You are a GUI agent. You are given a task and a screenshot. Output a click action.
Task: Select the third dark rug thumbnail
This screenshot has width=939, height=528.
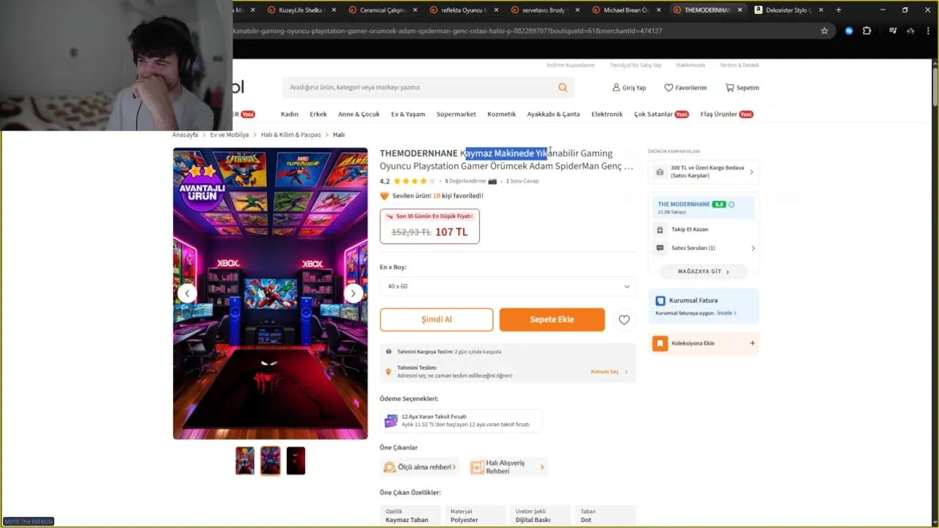coord(296,461)
